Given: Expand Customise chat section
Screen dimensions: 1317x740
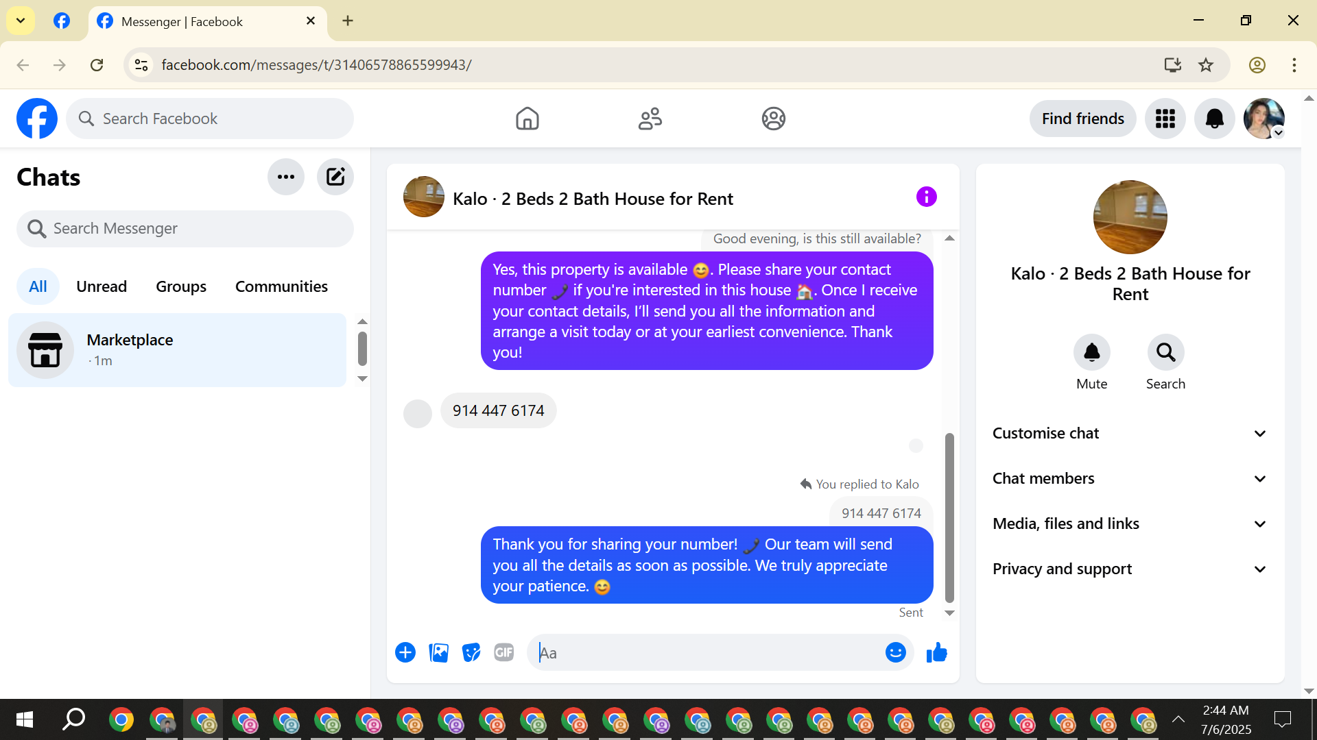Looking at the screenshot, I should pyautogui.click(x=1129, y=433).
